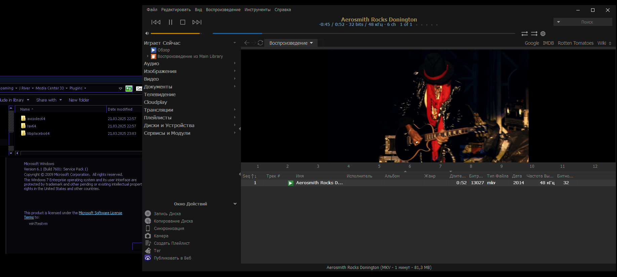Pause the playing video
The height and width of the screenshot is (277, 617).
(170, 22)
